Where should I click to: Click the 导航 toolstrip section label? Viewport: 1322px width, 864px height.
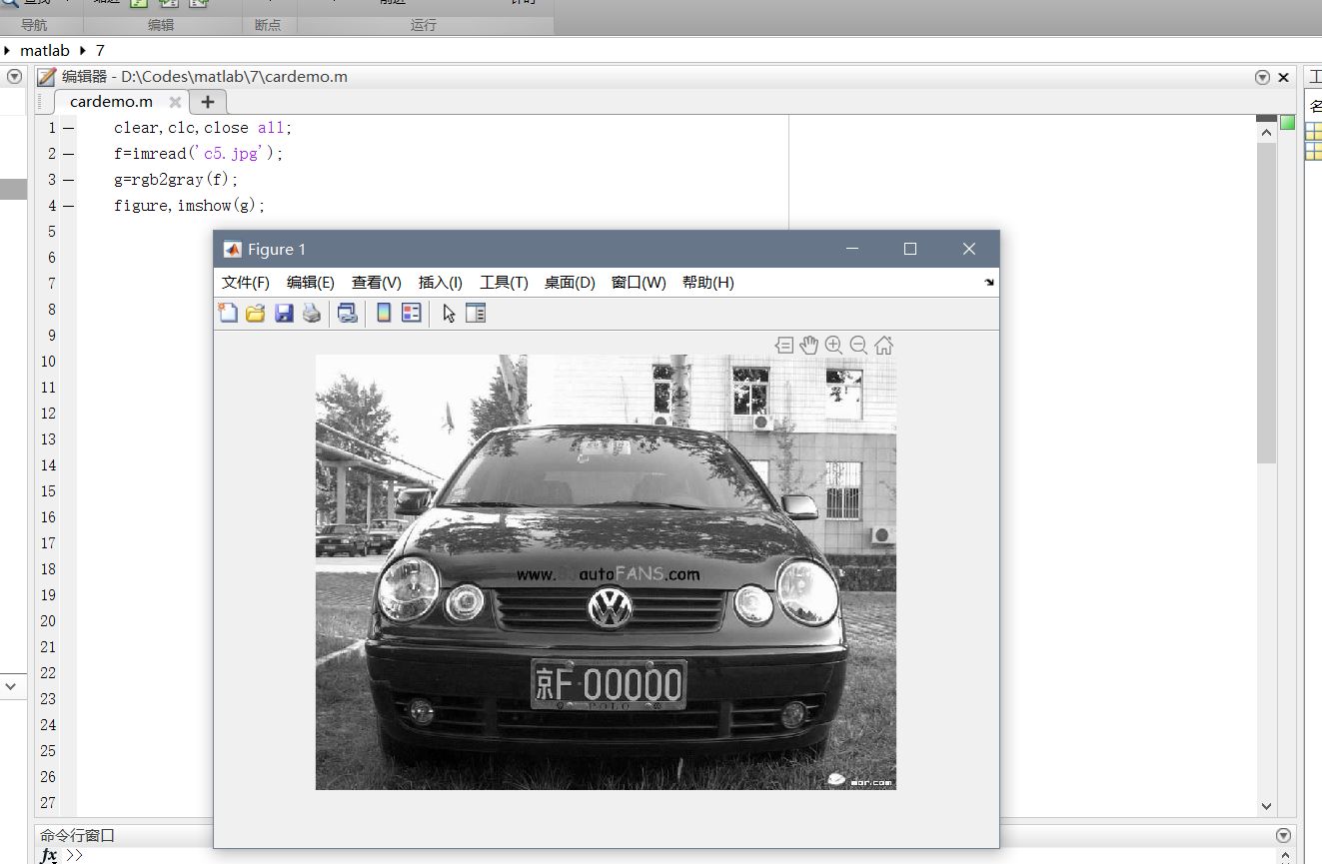(x=34, y=25)
